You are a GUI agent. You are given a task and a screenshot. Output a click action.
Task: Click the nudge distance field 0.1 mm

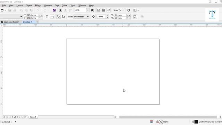pos(101,17)
